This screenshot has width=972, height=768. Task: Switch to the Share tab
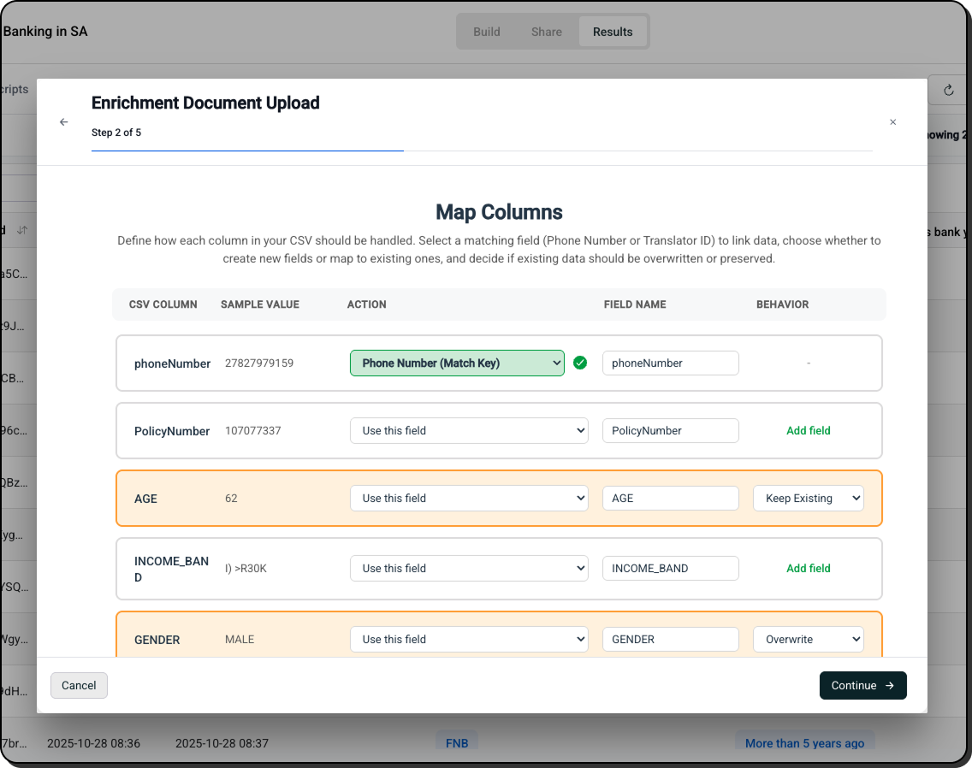[546, 32]
